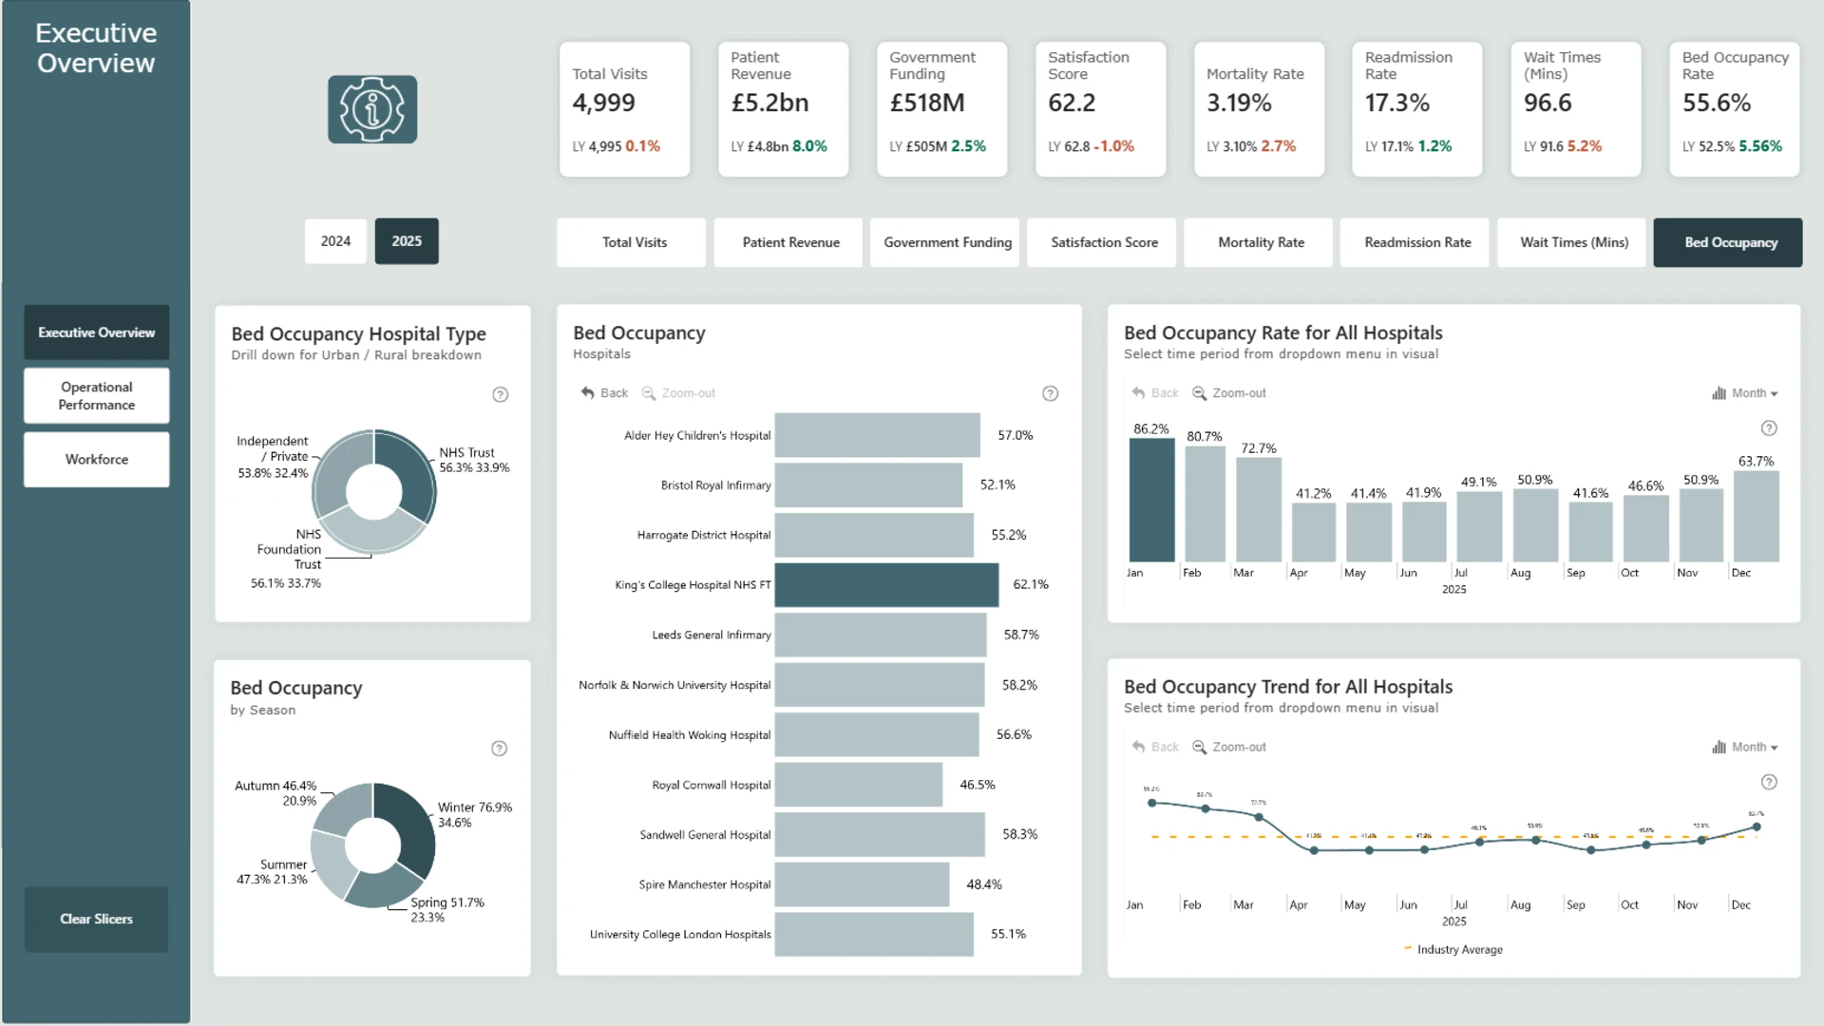Select the 2024 year slicer
The width and height of the screenshot is (1824, 1026).
pyautogui.click(x=335, y=241)
